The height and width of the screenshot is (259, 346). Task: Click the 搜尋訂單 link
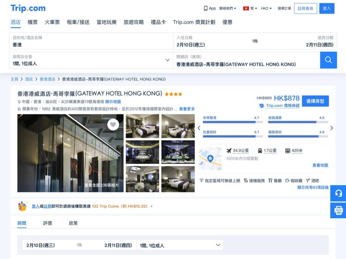point(284,8)
